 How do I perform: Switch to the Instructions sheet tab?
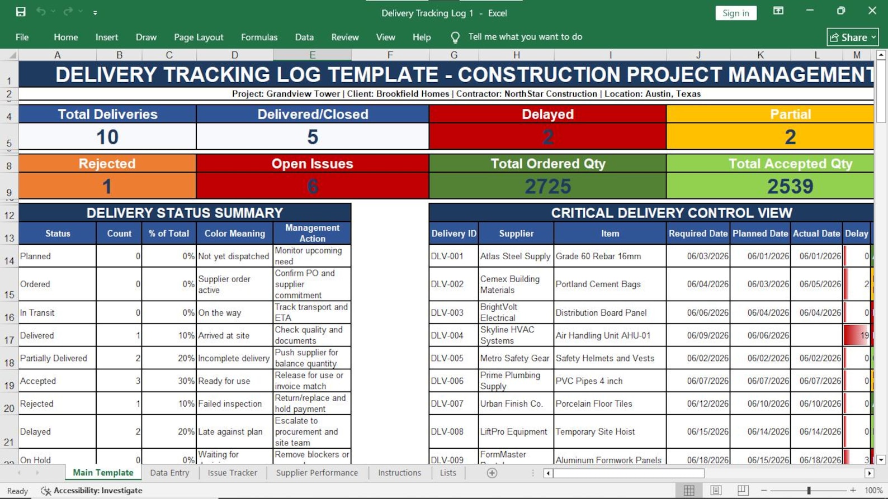[x=399, y=473]
